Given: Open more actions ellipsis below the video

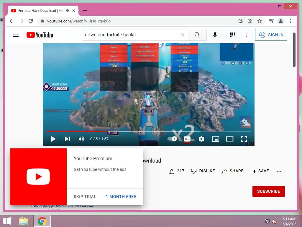Looking at the screenshot, I should [279, 171].
